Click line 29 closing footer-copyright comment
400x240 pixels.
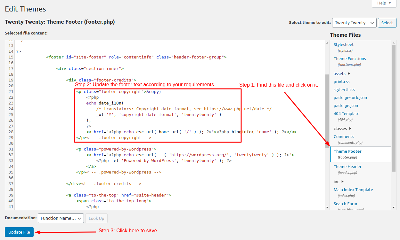tap(114, 138)
